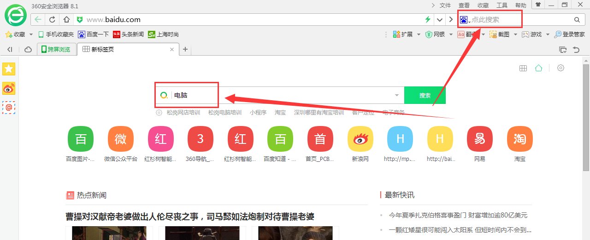Open the 收藏 menu in menu bar
The height and width of the screenshot is (240, 590).
click(x=483, y=6)
